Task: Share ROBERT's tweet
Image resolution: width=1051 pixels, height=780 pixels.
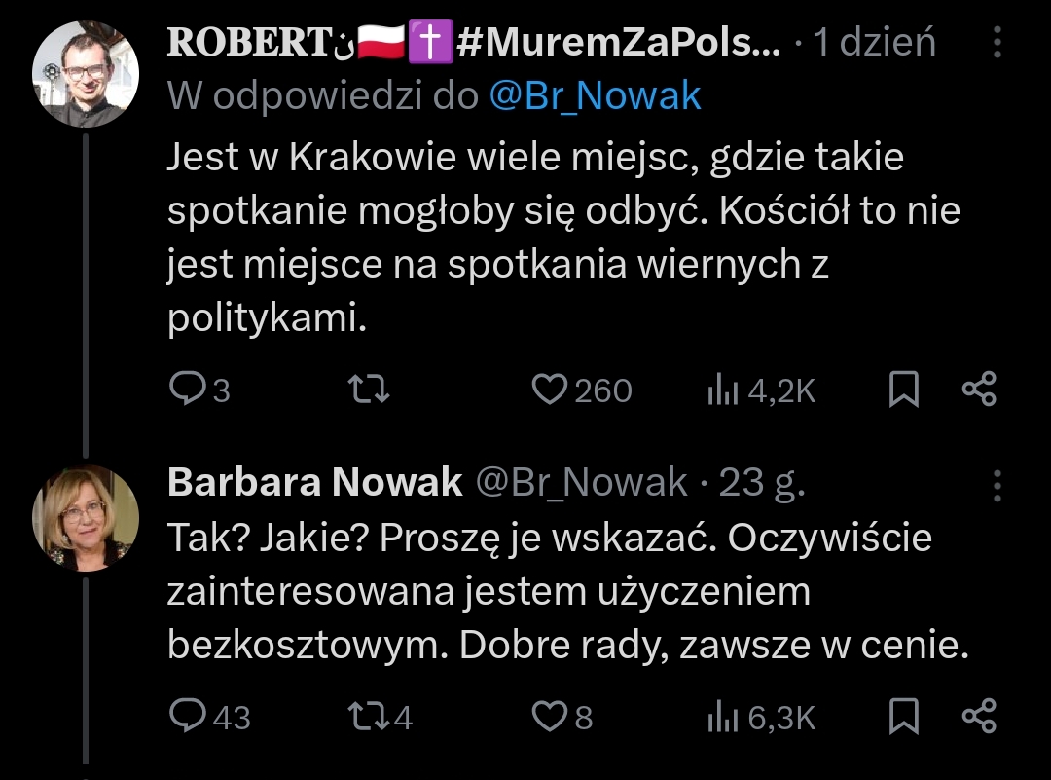Action: point(979,390)
